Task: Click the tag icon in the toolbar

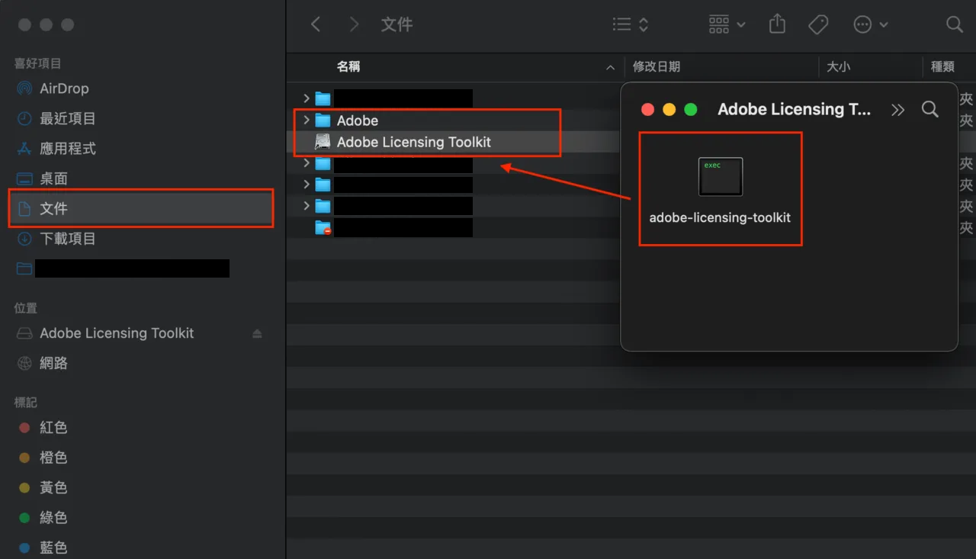Action: click(818, 24)
